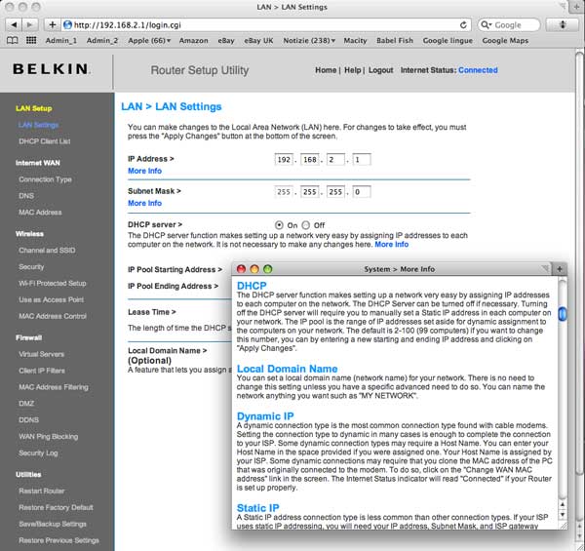Image resolution: width=585 pixels, height=551 pixels.
Task: Click the new tab plus at Safari top right
Action: tap(577, 7)
